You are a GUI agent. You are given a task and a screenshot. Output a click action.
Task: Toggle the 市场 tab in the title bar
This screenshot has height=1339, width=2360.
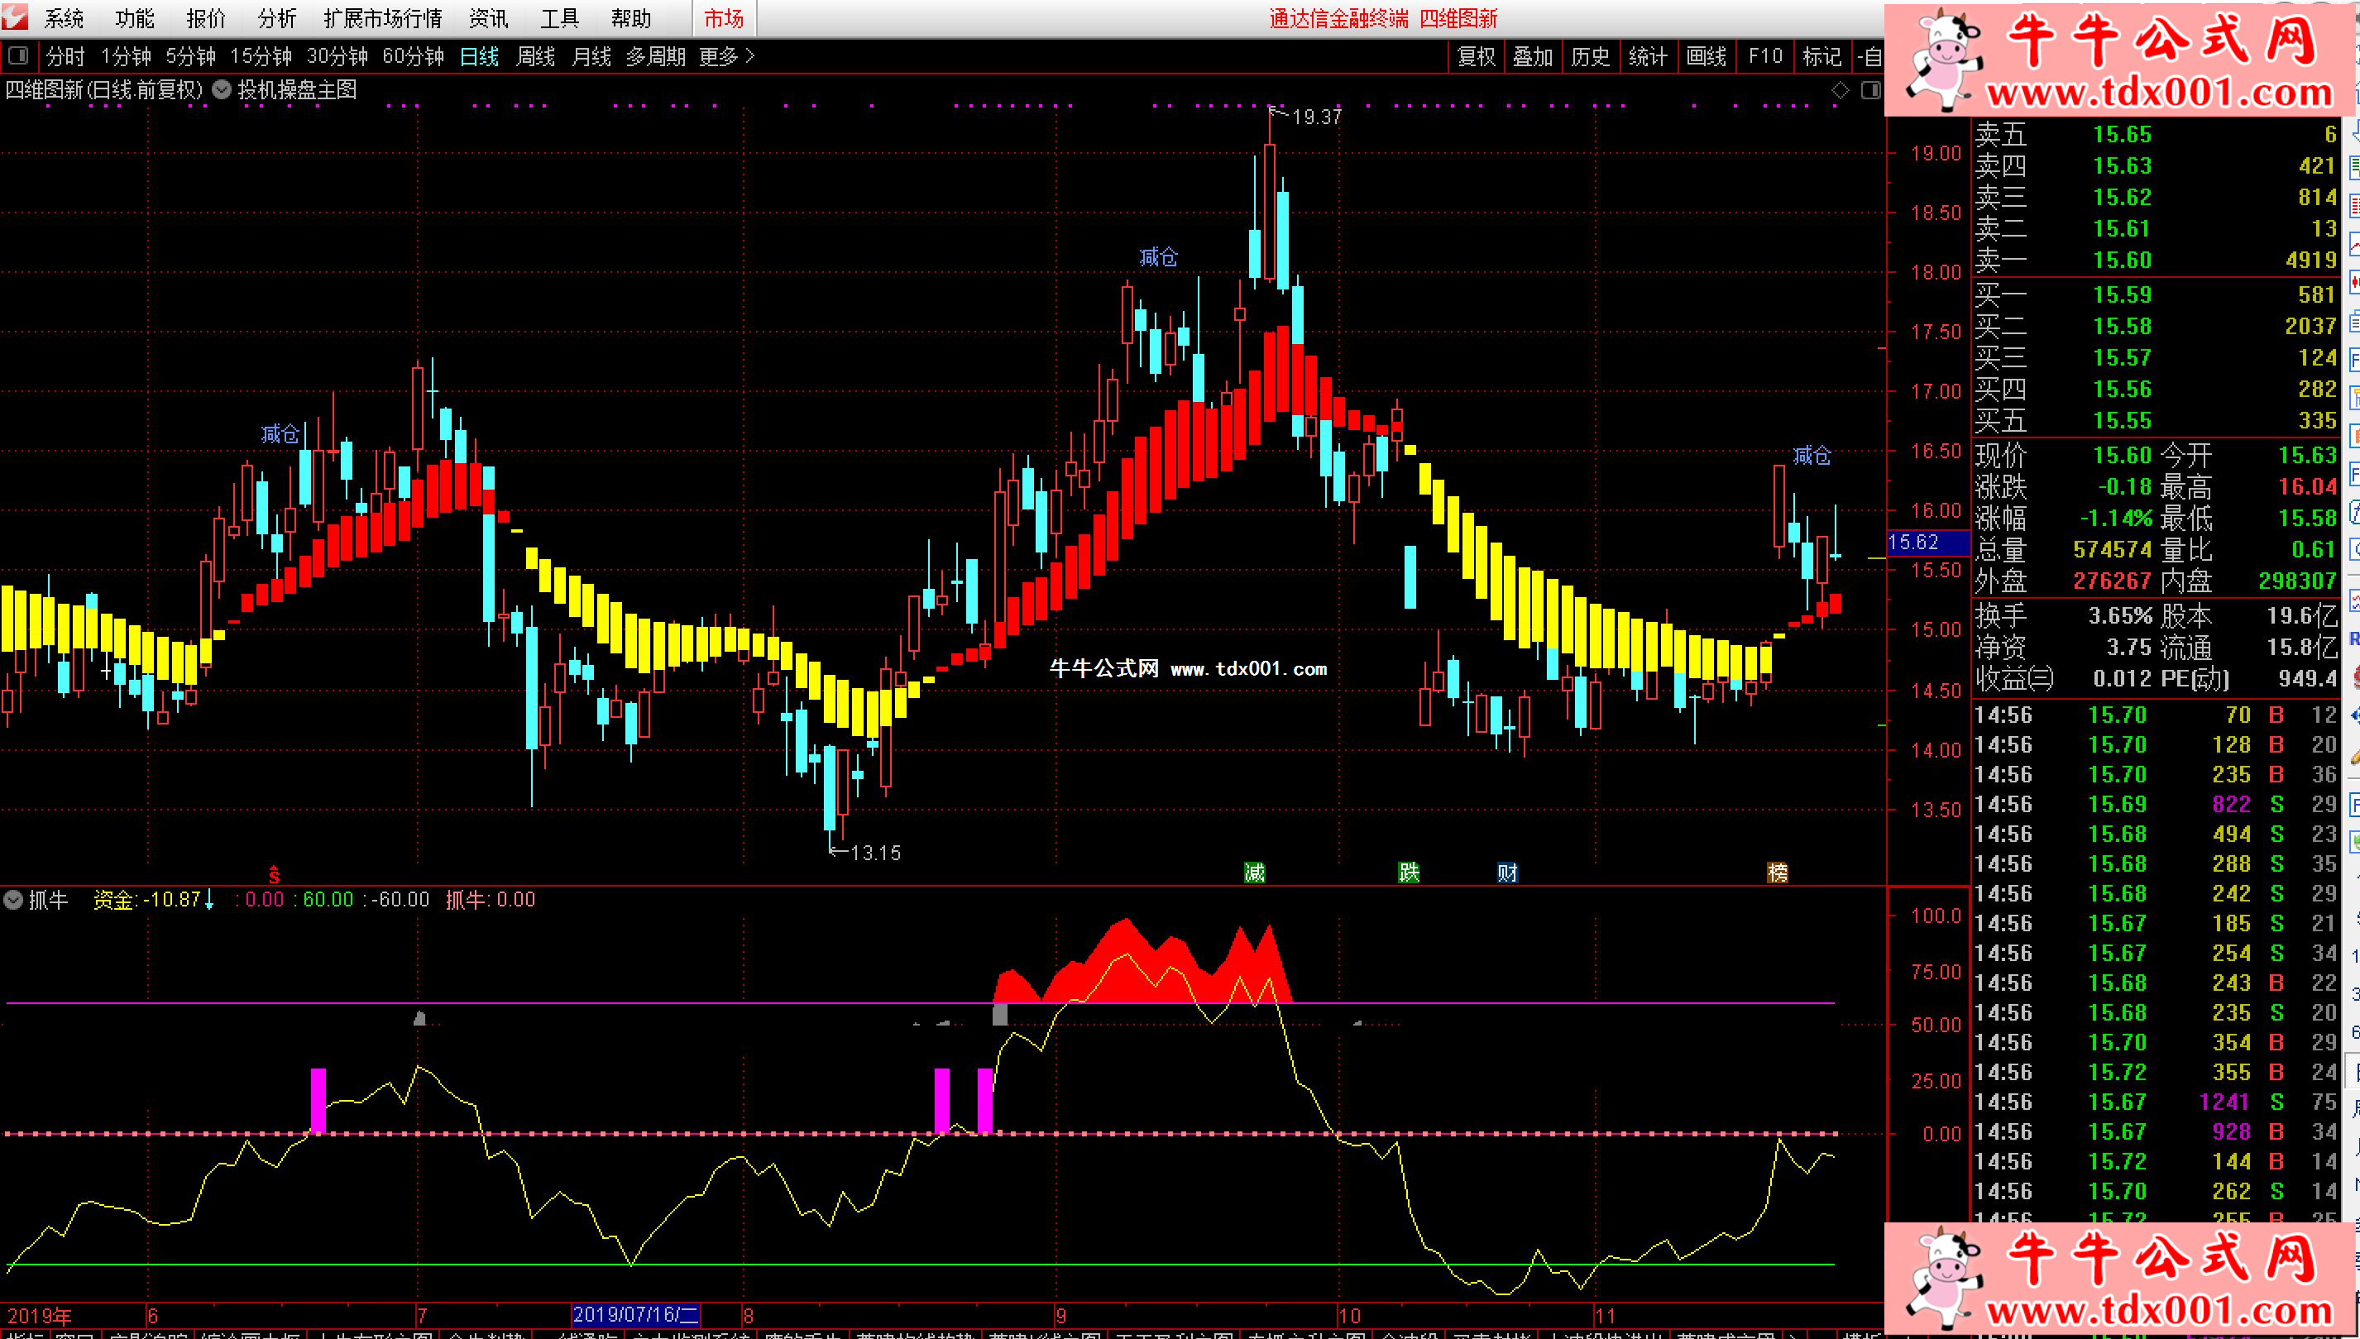tap(723, 18)
